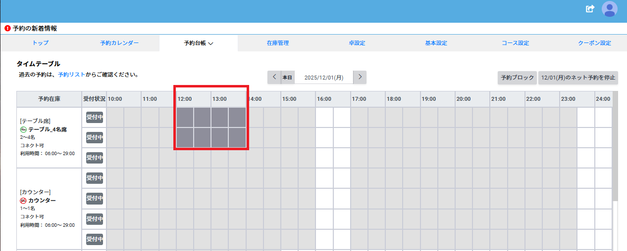Go to next day with right arrow
This screenshot has height=251, width=627.
pyautogui.click(x=360, y=77)
